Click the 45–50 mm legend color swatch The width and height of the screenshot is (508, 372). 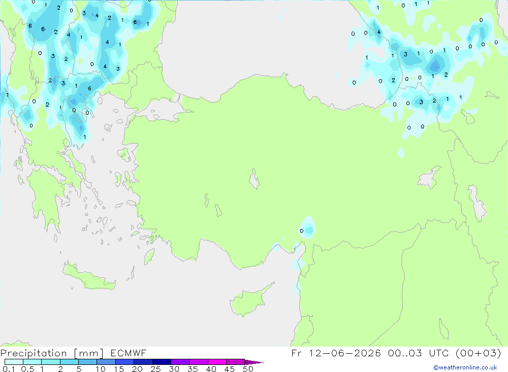coord(235,362)
